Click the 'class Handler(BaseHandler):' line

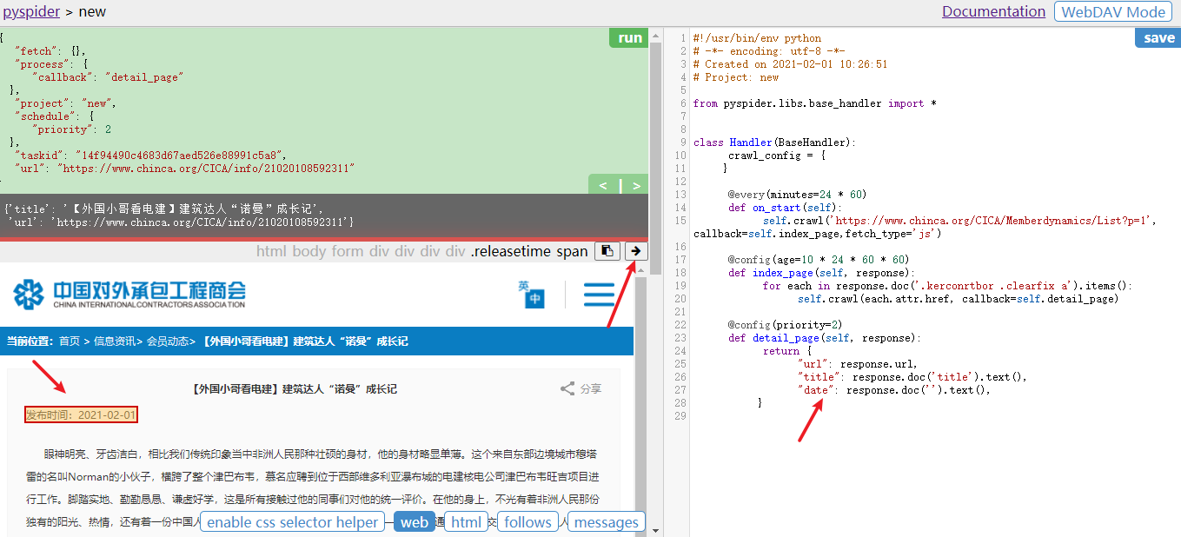pos(774,143)
